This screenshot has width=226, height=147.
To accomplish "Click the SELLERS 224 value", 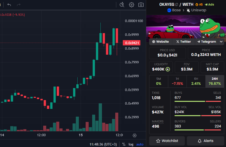I will (x=218, y=126).
